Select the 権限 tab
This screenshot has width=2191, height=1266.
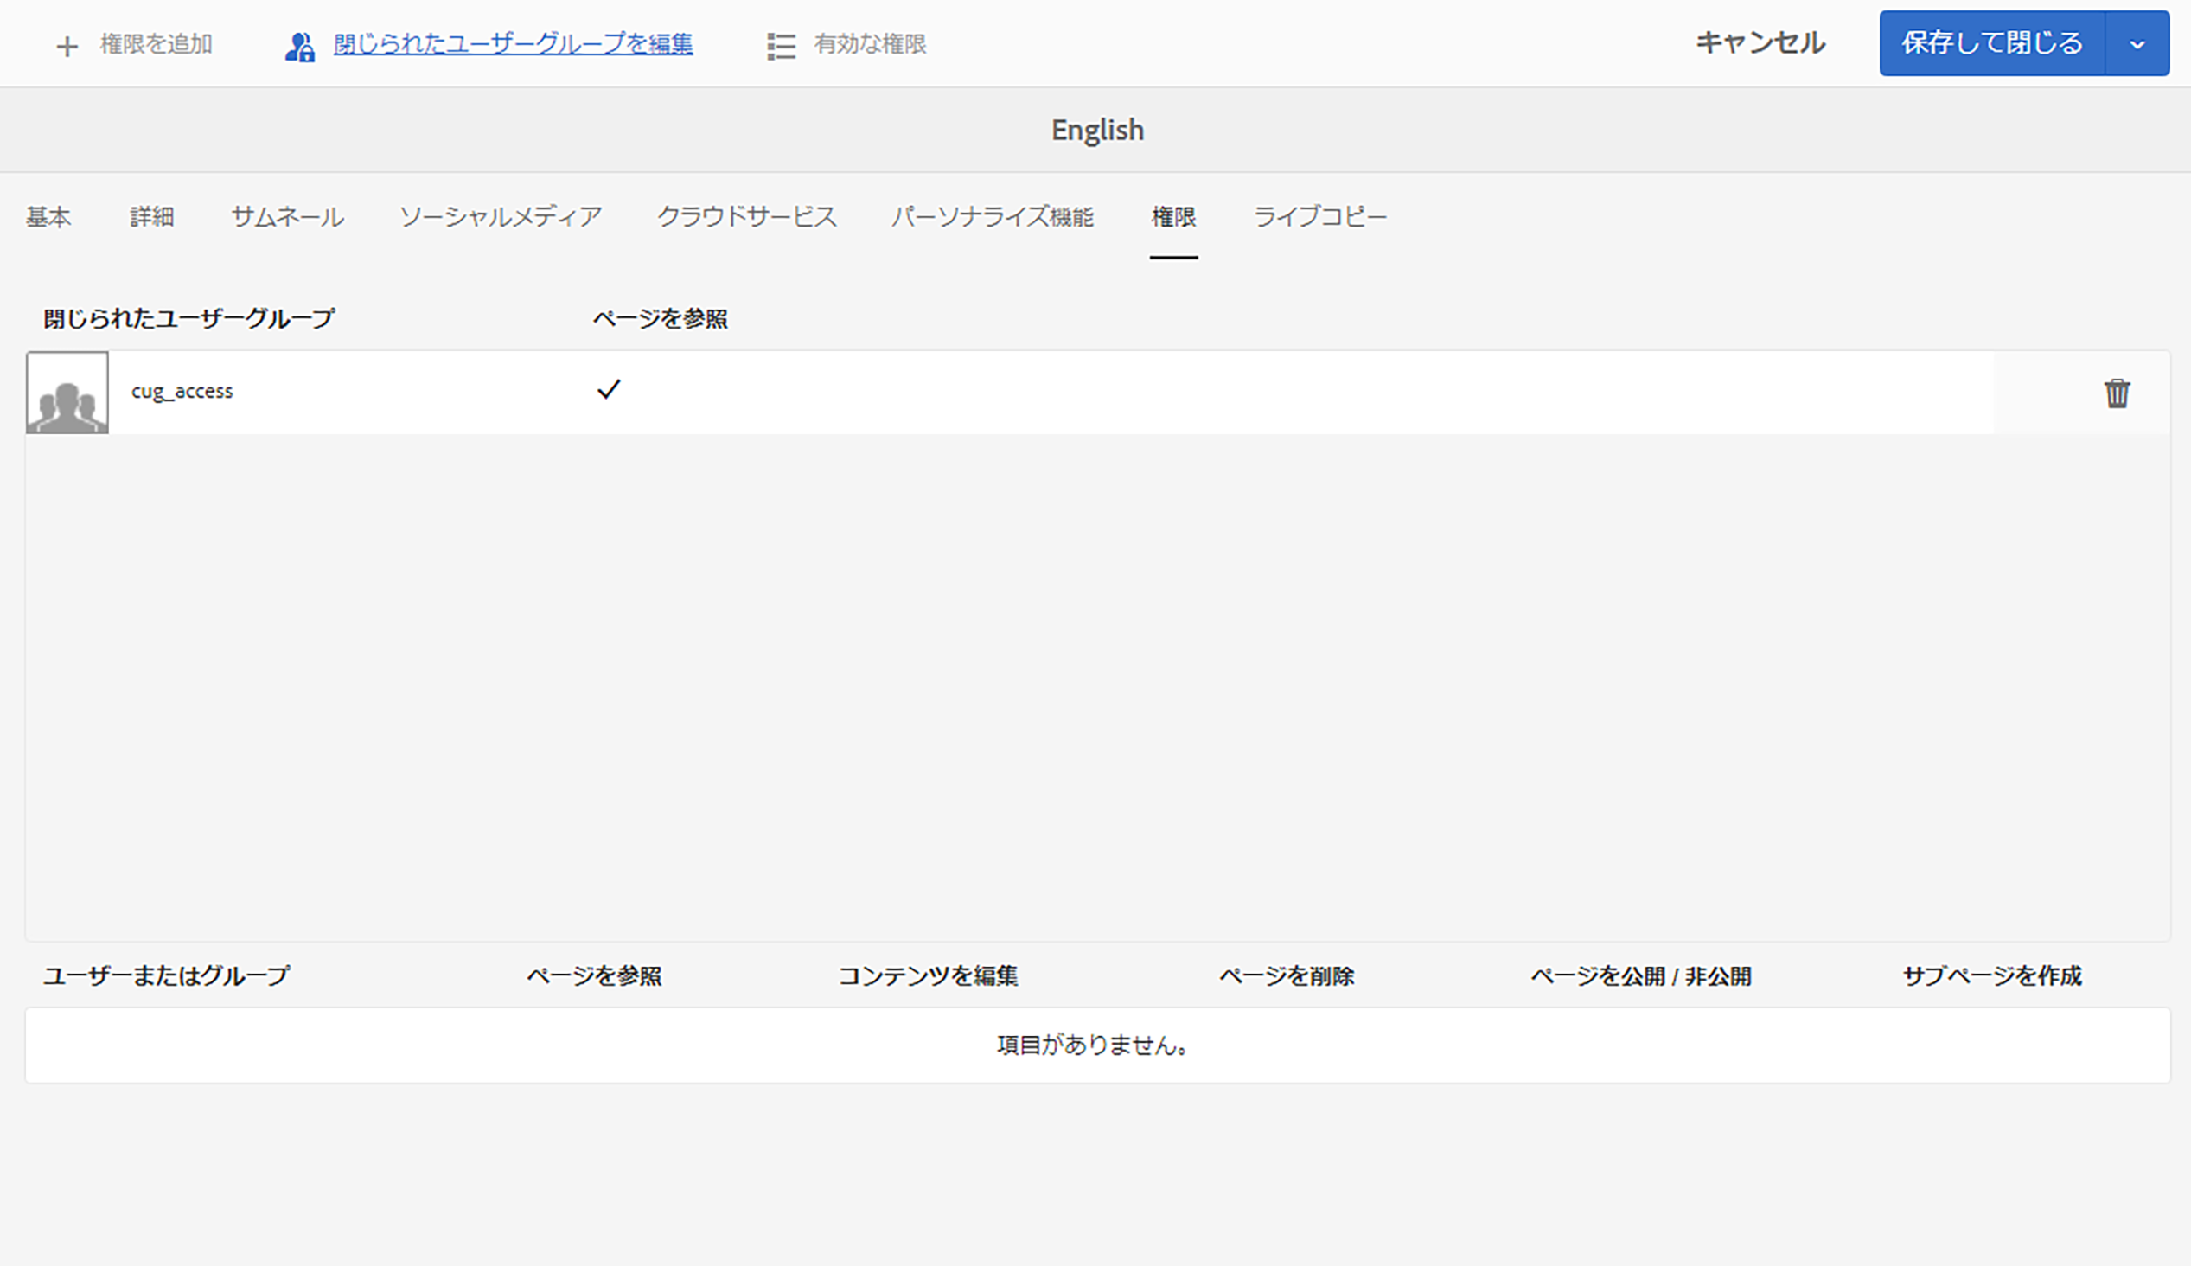[x=1173, y=216]
